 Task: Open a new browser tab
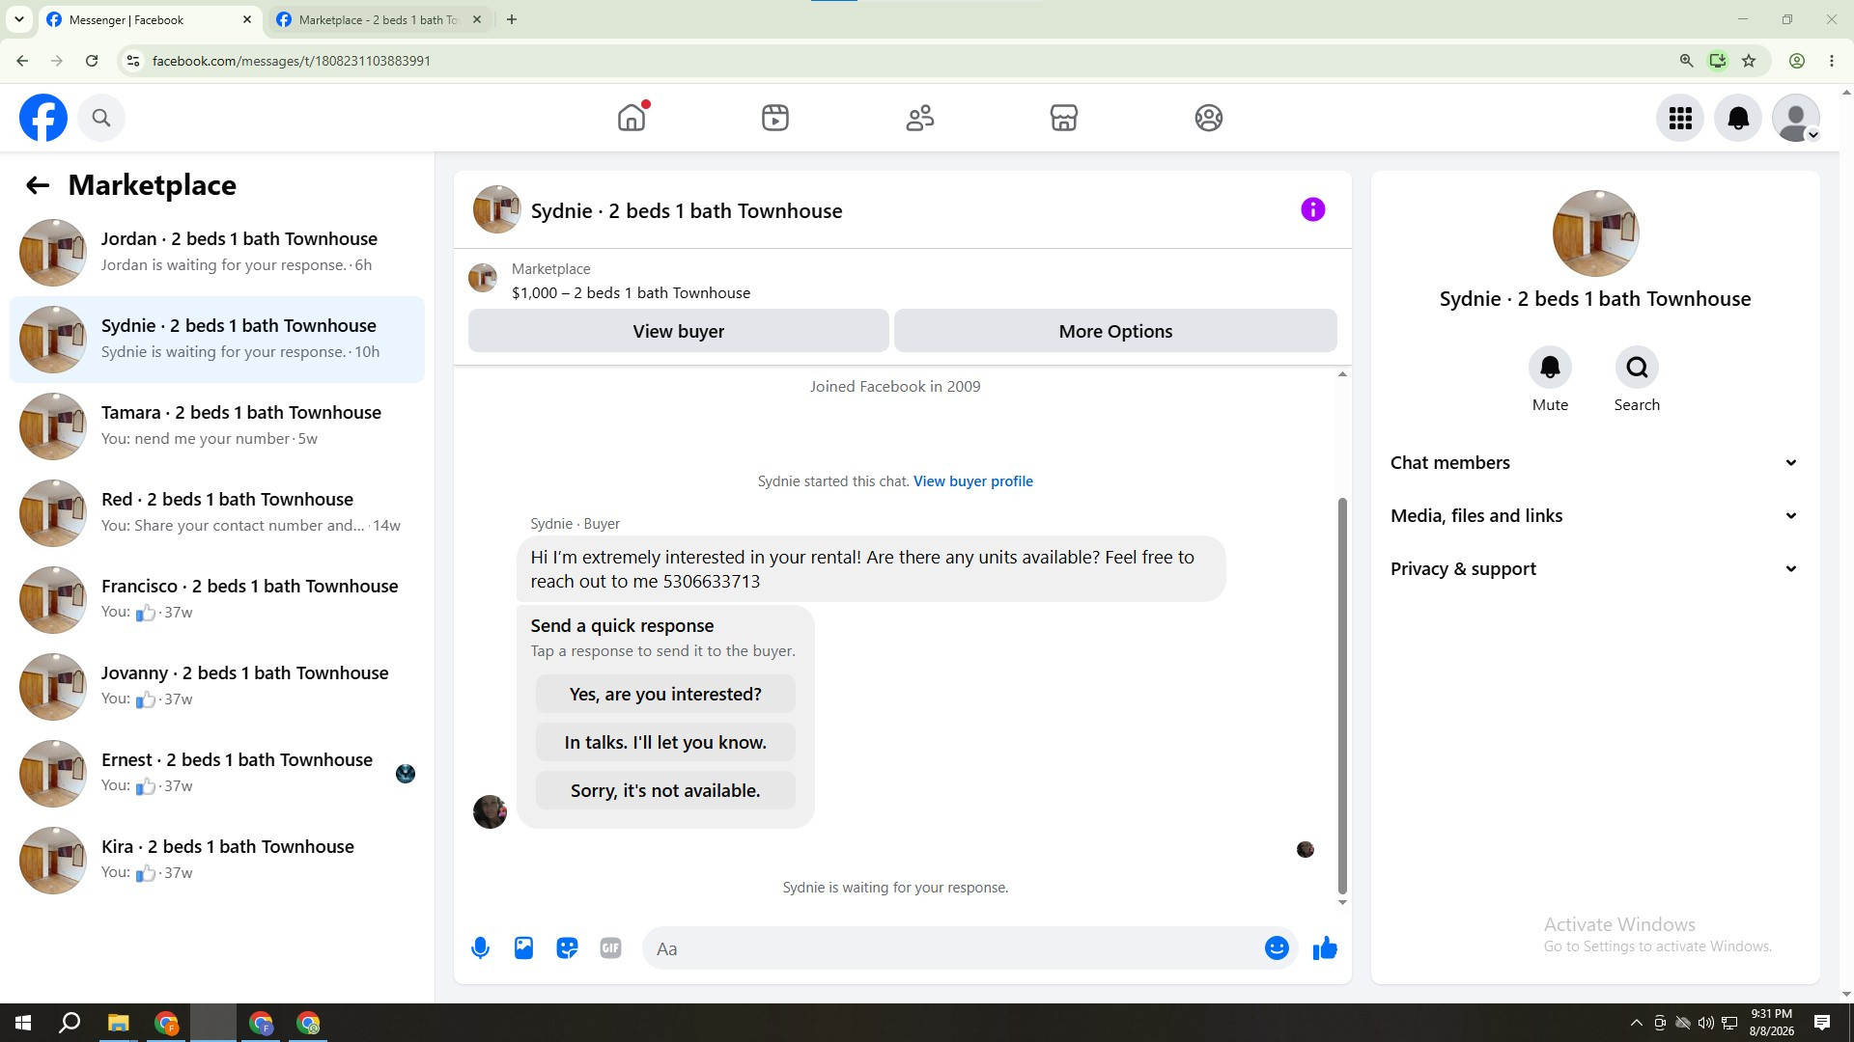pyautogui.click(x=512, y=19)
